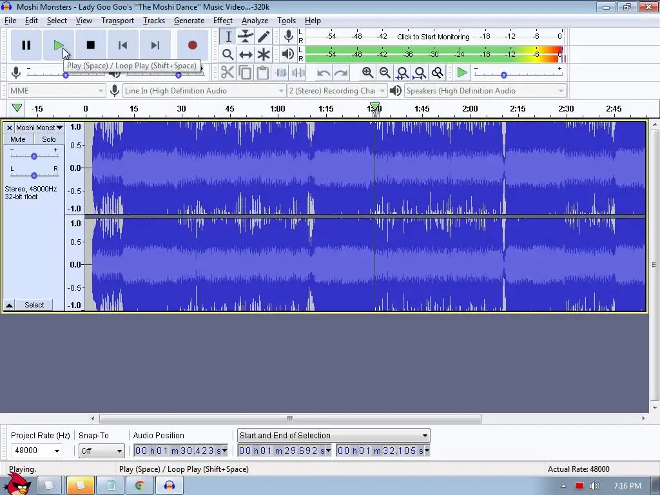Click the recording volume slider
This screenshot has width=660, height=495.
pos(66,75)
